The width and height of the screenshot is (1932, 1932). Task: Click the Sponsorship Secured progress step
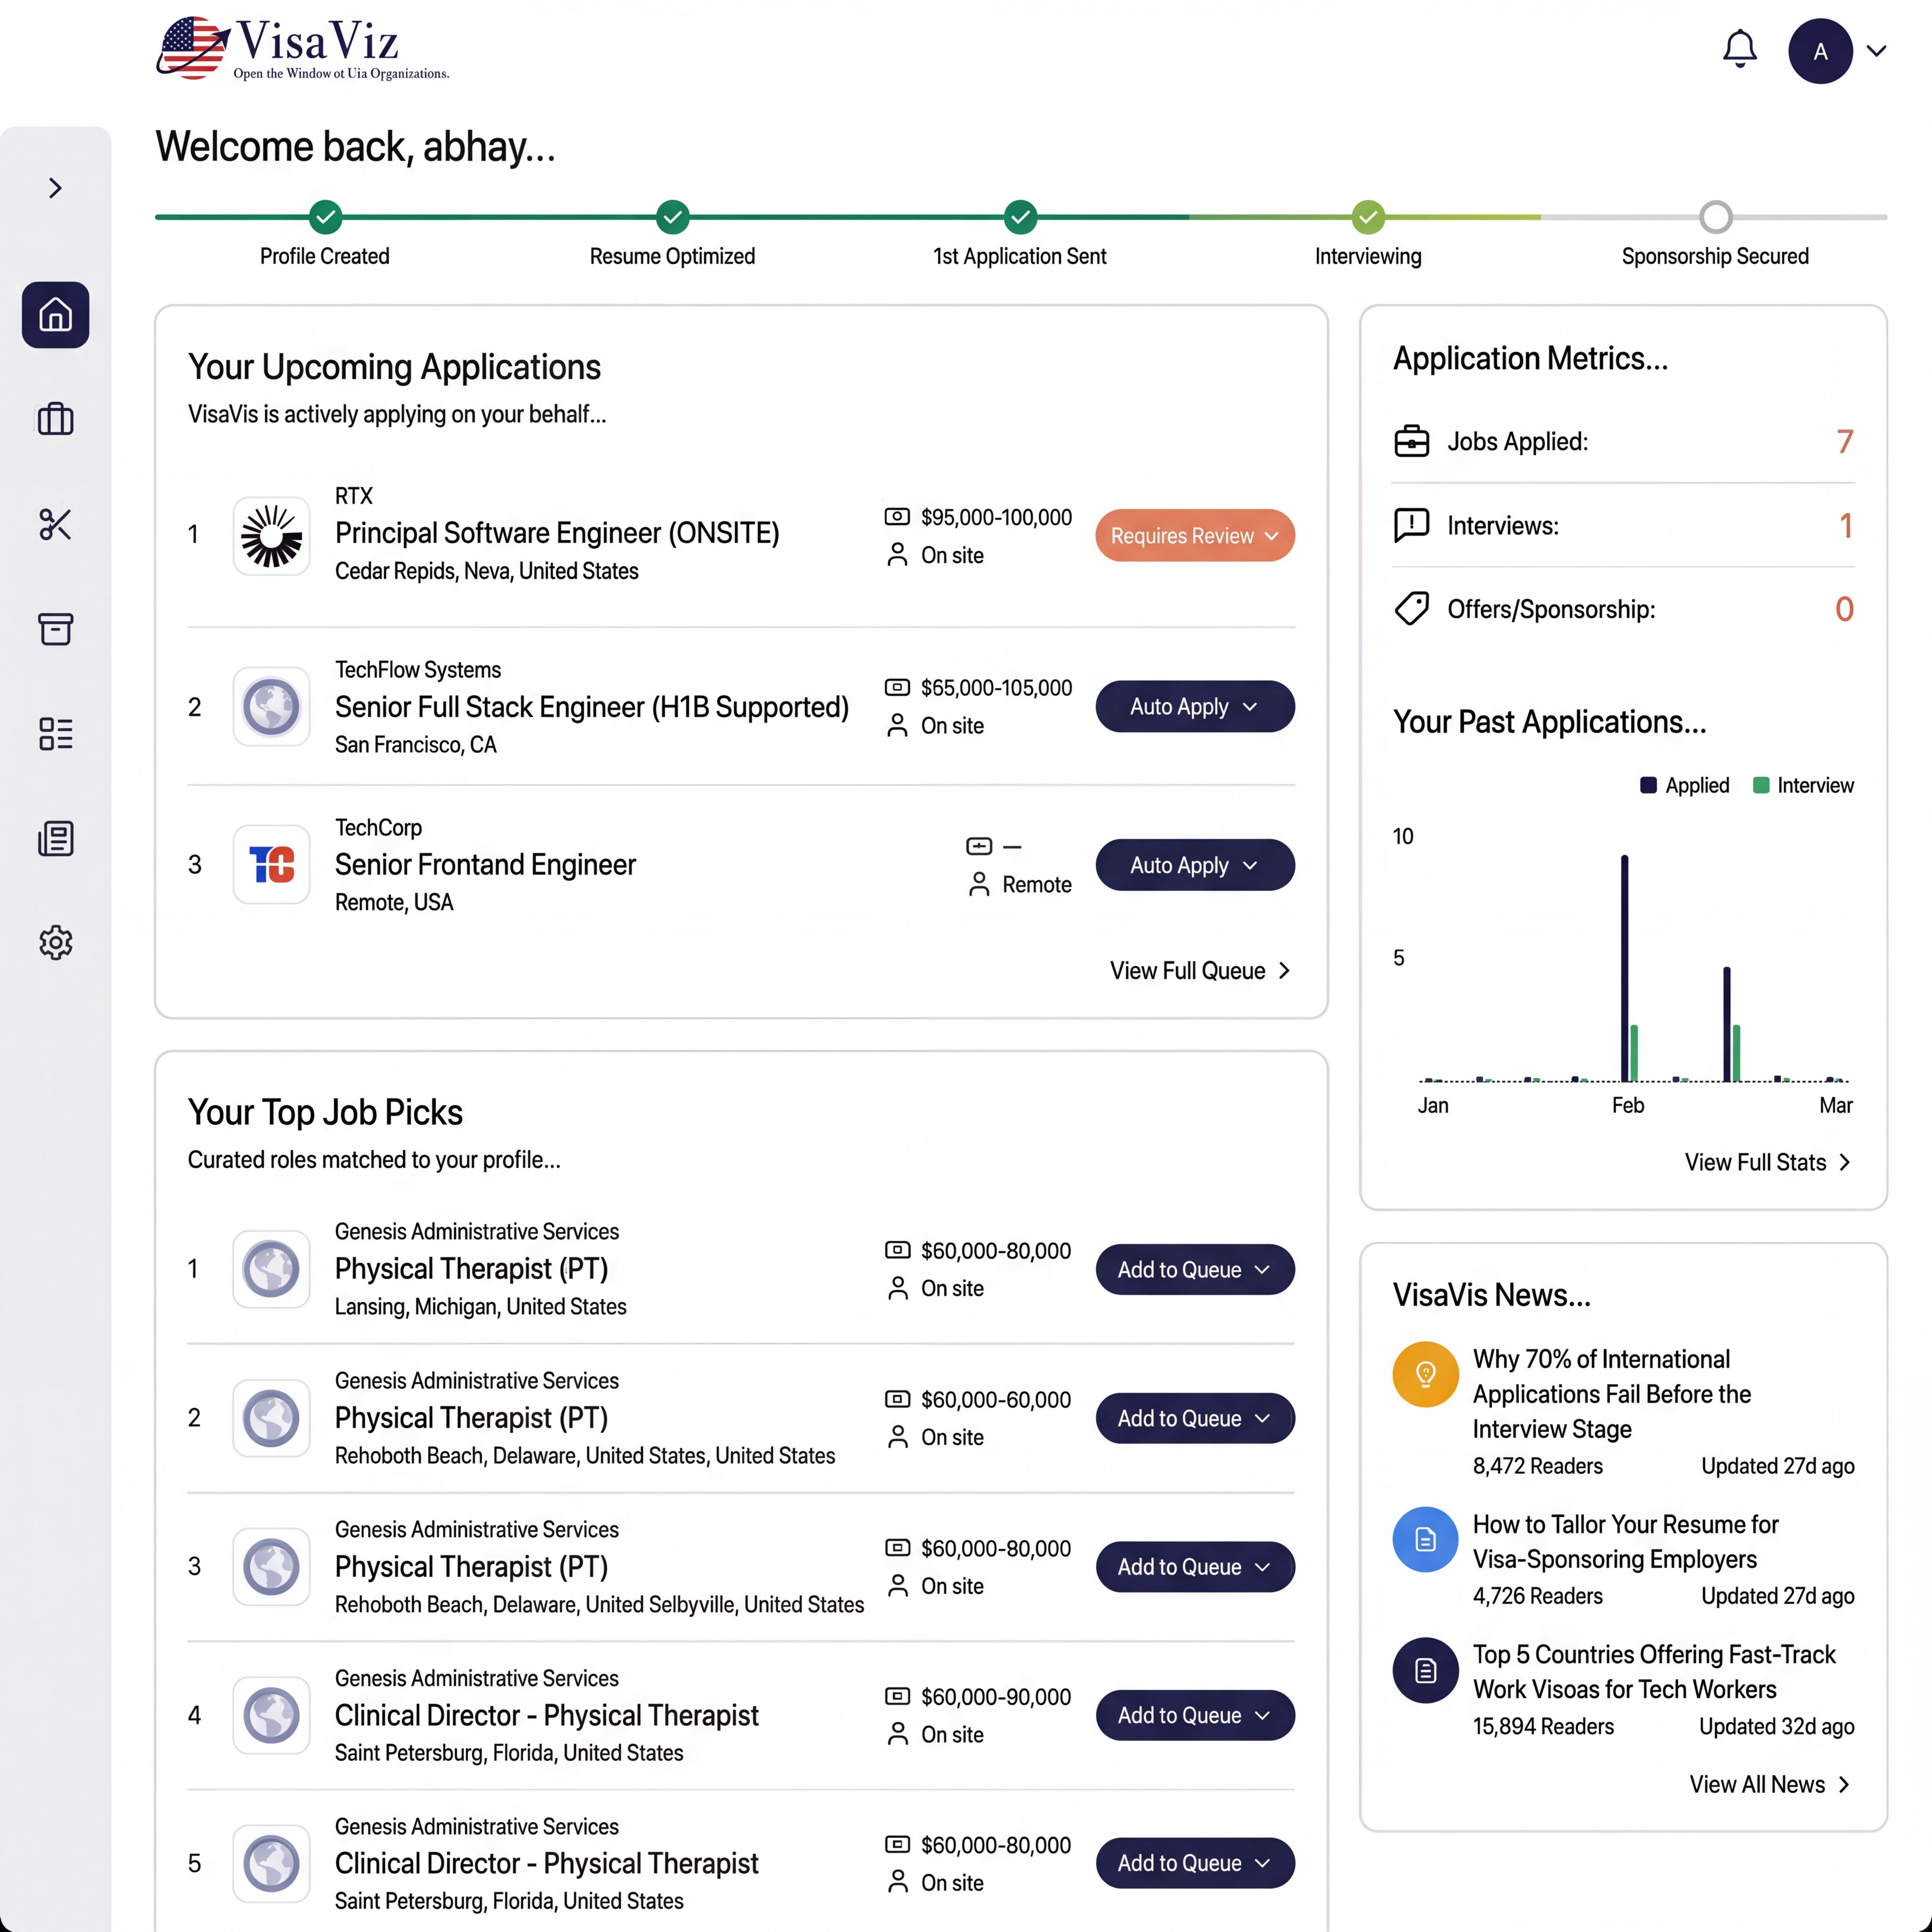(1716, 217)
